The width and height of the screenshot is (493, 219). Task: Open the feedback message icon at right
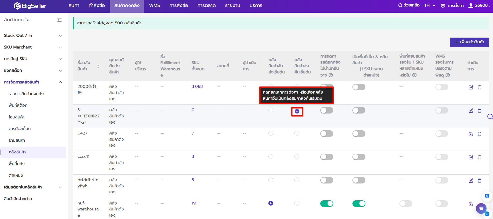487,196
